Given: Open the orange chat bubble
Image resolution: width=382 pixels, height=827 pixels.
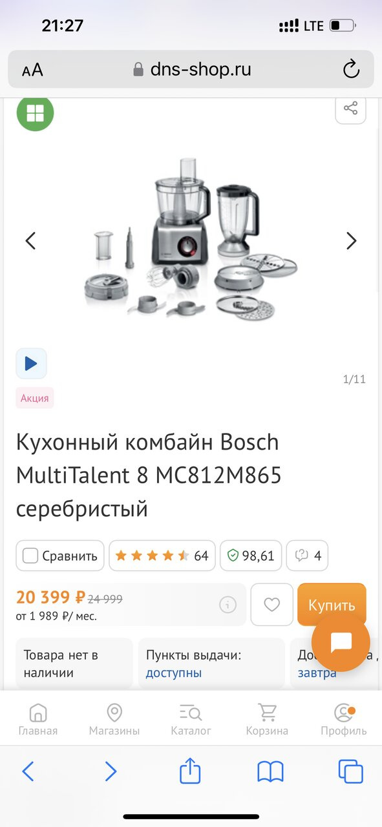Looking at the screenshot, I should pyautogui.click(x=341, y=642).
